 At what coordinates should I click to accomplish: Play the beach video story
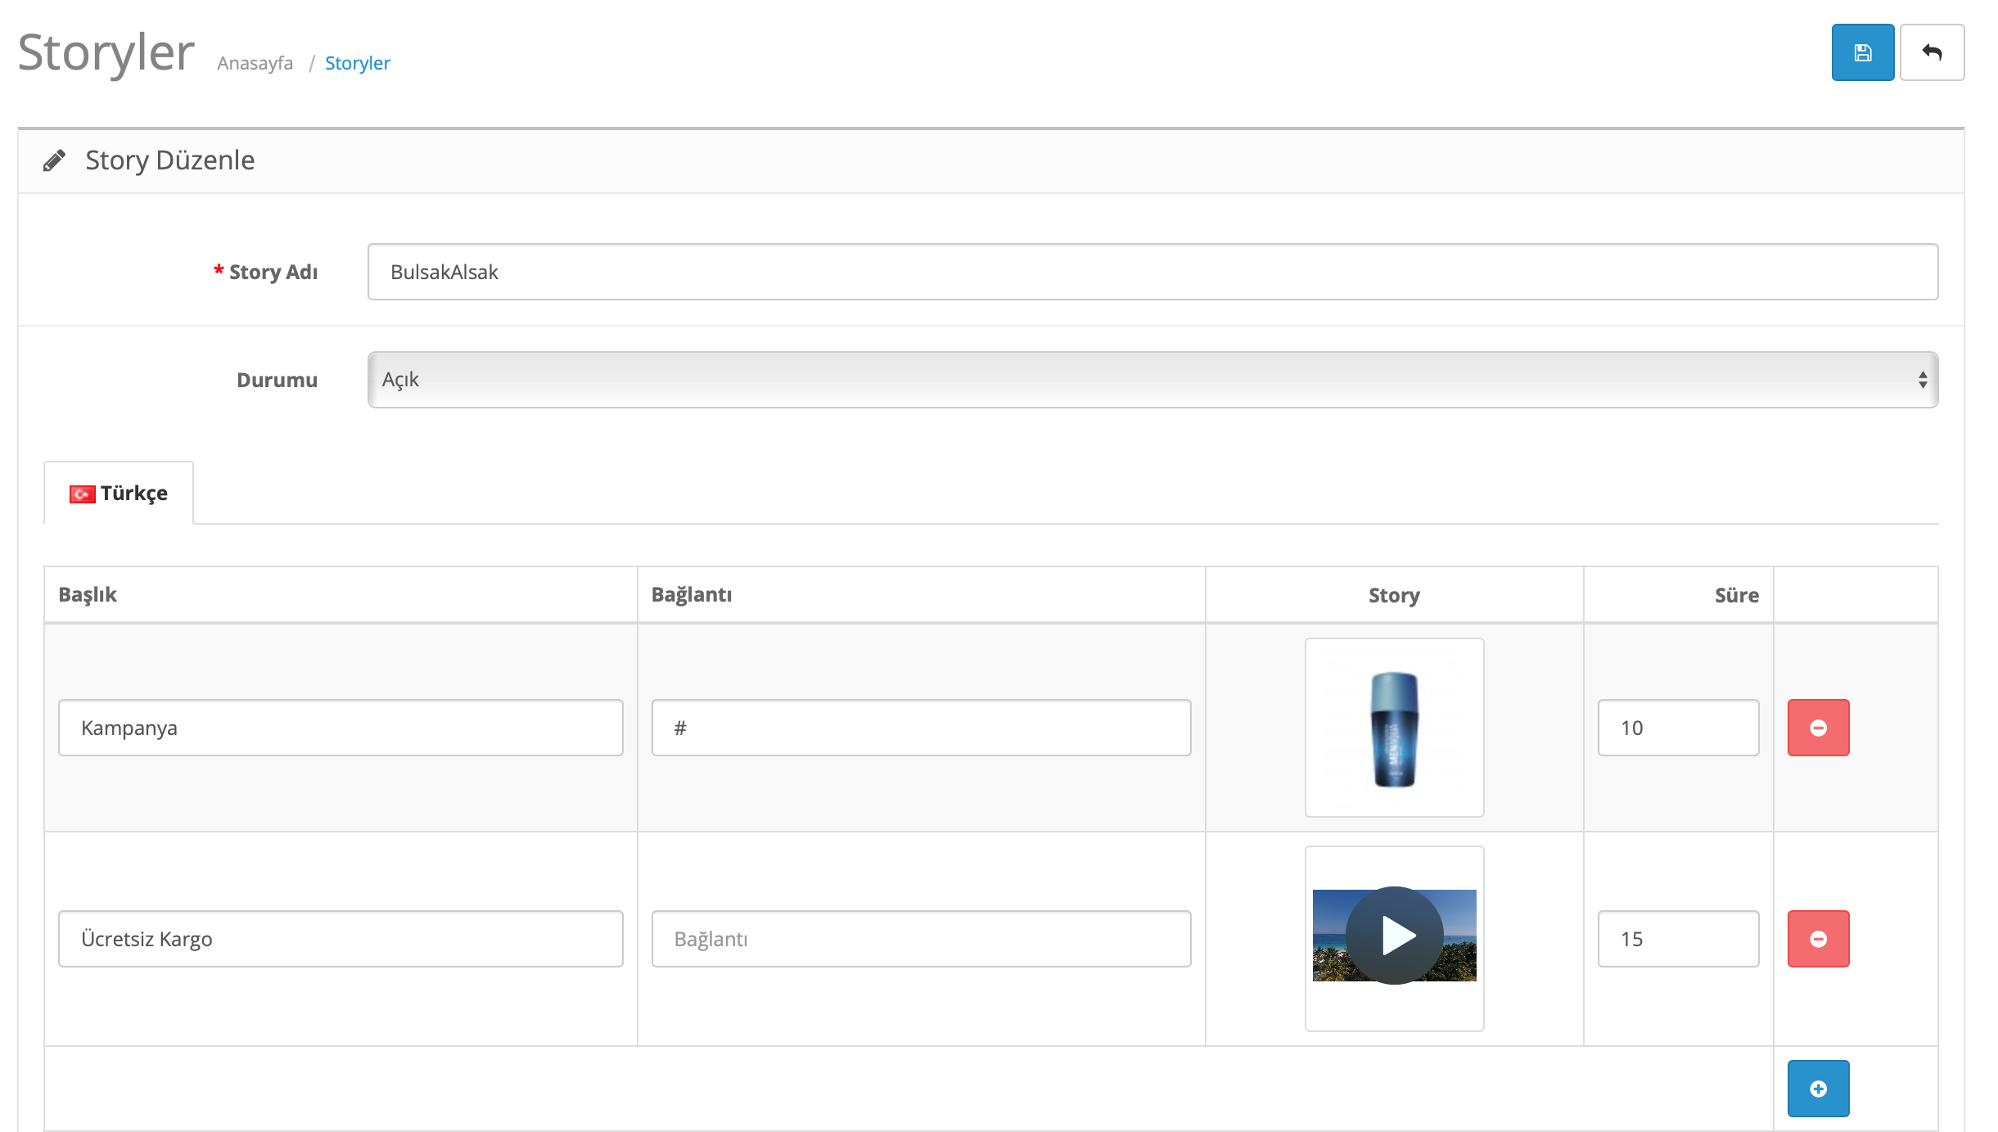(1394, 936)
